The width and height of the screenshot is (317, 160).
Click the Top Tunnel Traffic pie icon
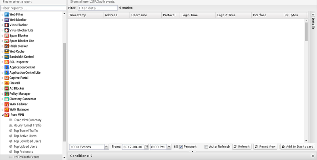tap(11, 131)
